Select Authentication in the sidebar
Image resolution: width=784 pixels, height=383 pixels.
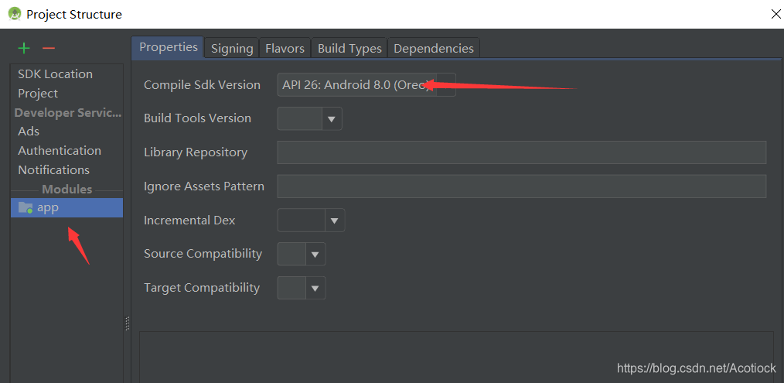(60, 151)
